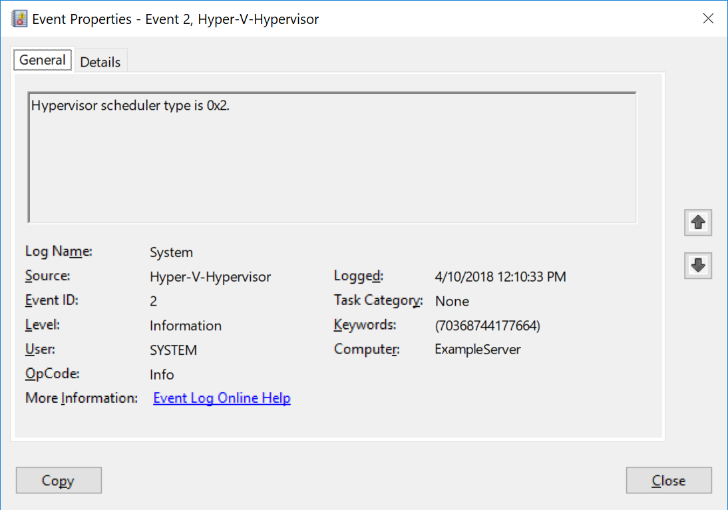Viewport: 728px width, 510px height.
Task: Click the Copy button
Action: tap(59, 480)
